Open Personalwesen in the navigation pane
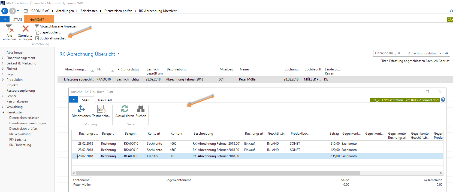 17,101
